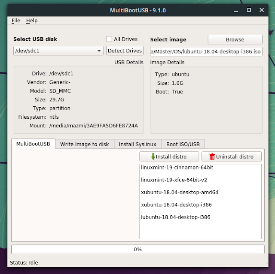
Task: Click the vendor value Generic-
Action: 60,82
